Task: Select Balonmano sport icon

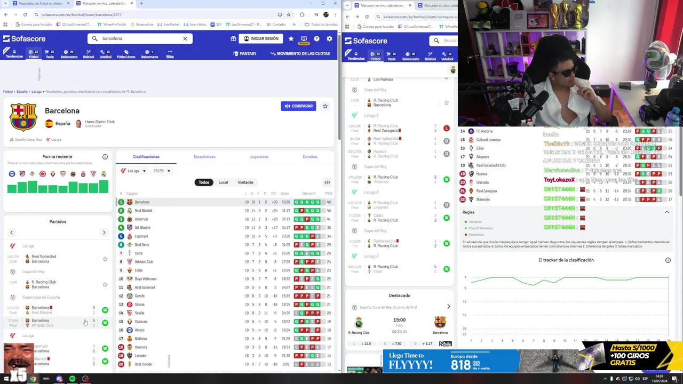Action: coord(149,54)
